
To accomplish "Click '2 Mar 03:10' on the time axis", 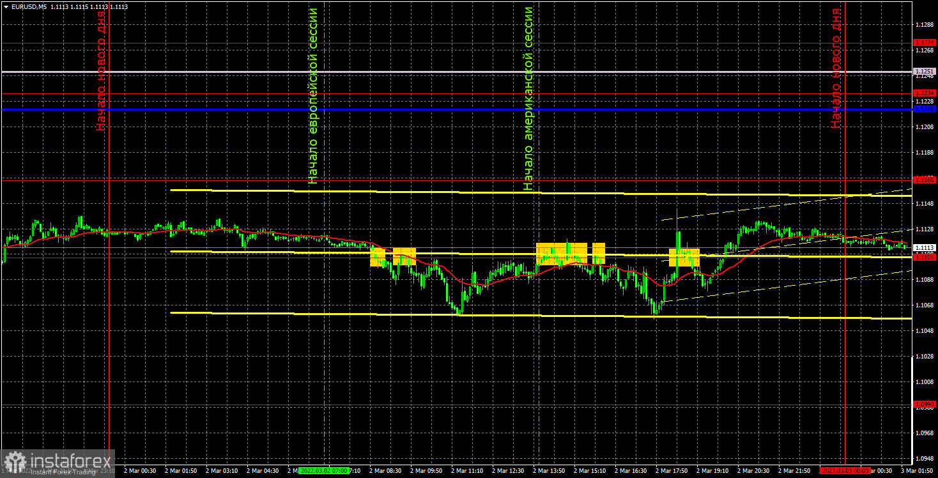I will tap(222, 470).
